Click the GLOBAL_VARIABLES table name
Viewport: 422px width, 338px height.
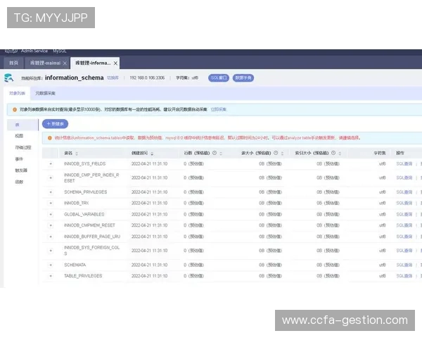(84, 215)
